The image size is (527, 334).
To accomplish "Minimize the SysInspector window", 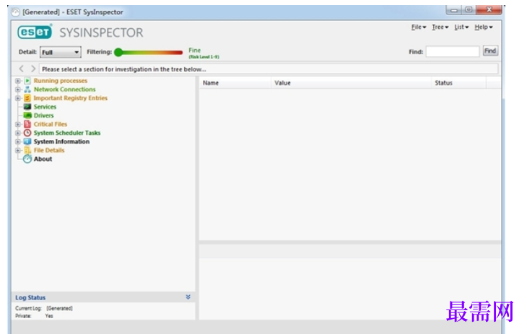I will click(x=454, y=10).
